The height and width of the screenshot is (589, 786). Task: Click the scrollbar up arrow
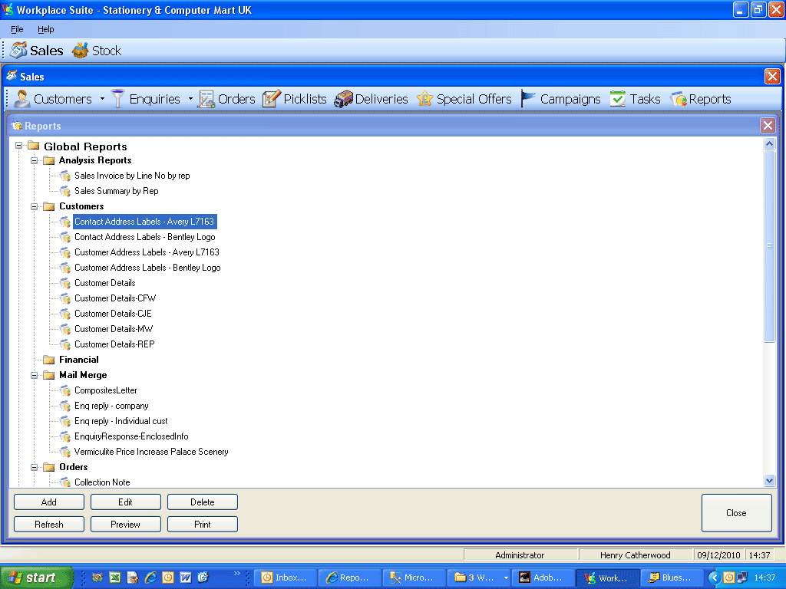point(769,144)
